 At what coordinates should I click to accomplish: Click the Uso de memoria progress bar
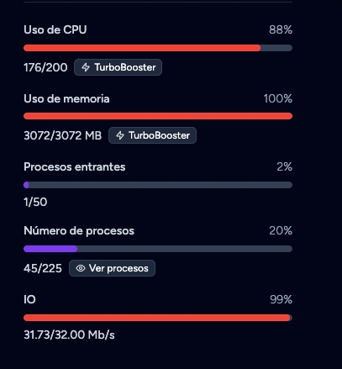click(x=158, y=116)
